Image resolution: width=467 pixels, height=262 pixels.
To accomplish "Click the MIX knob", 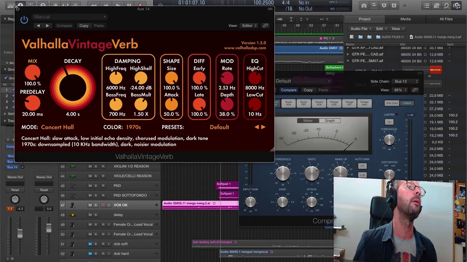I will click(x=32, y=73).
